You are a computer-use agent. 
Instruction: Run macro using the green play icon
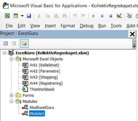pyautogui.click(x=93, y=16)
